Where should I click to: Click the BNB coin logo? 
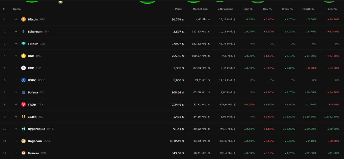point(24,56)
